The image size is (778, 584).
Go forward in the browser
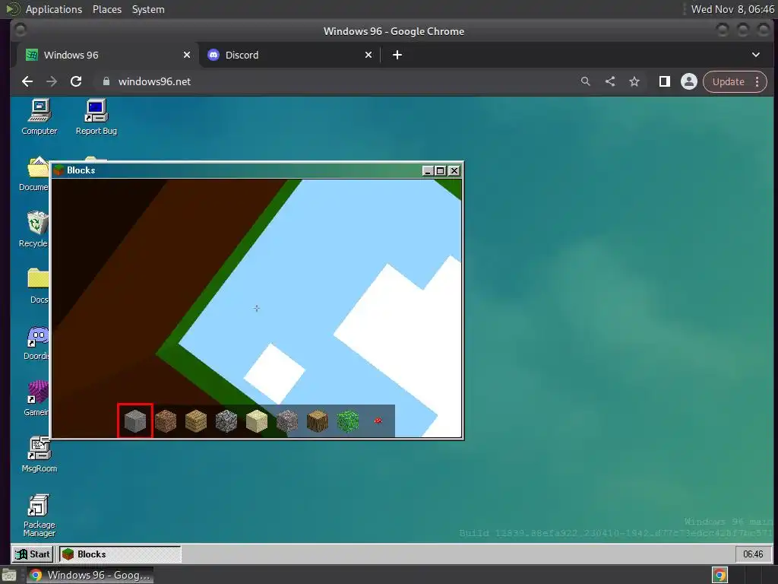tap(52, 81)
